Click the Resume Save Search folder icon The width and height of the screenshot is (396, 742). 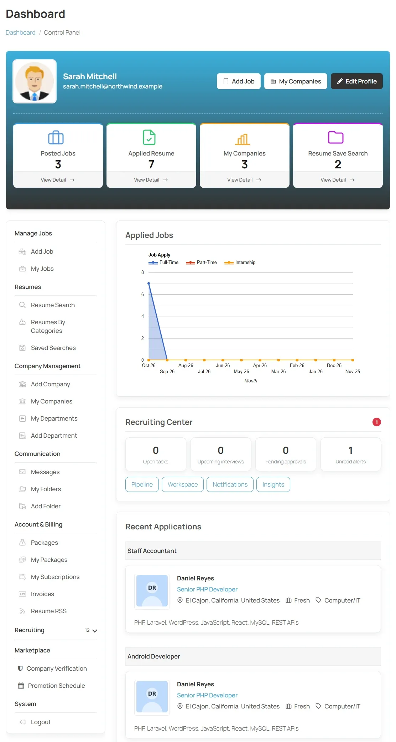pyautogui.click(x=335, y=137)
